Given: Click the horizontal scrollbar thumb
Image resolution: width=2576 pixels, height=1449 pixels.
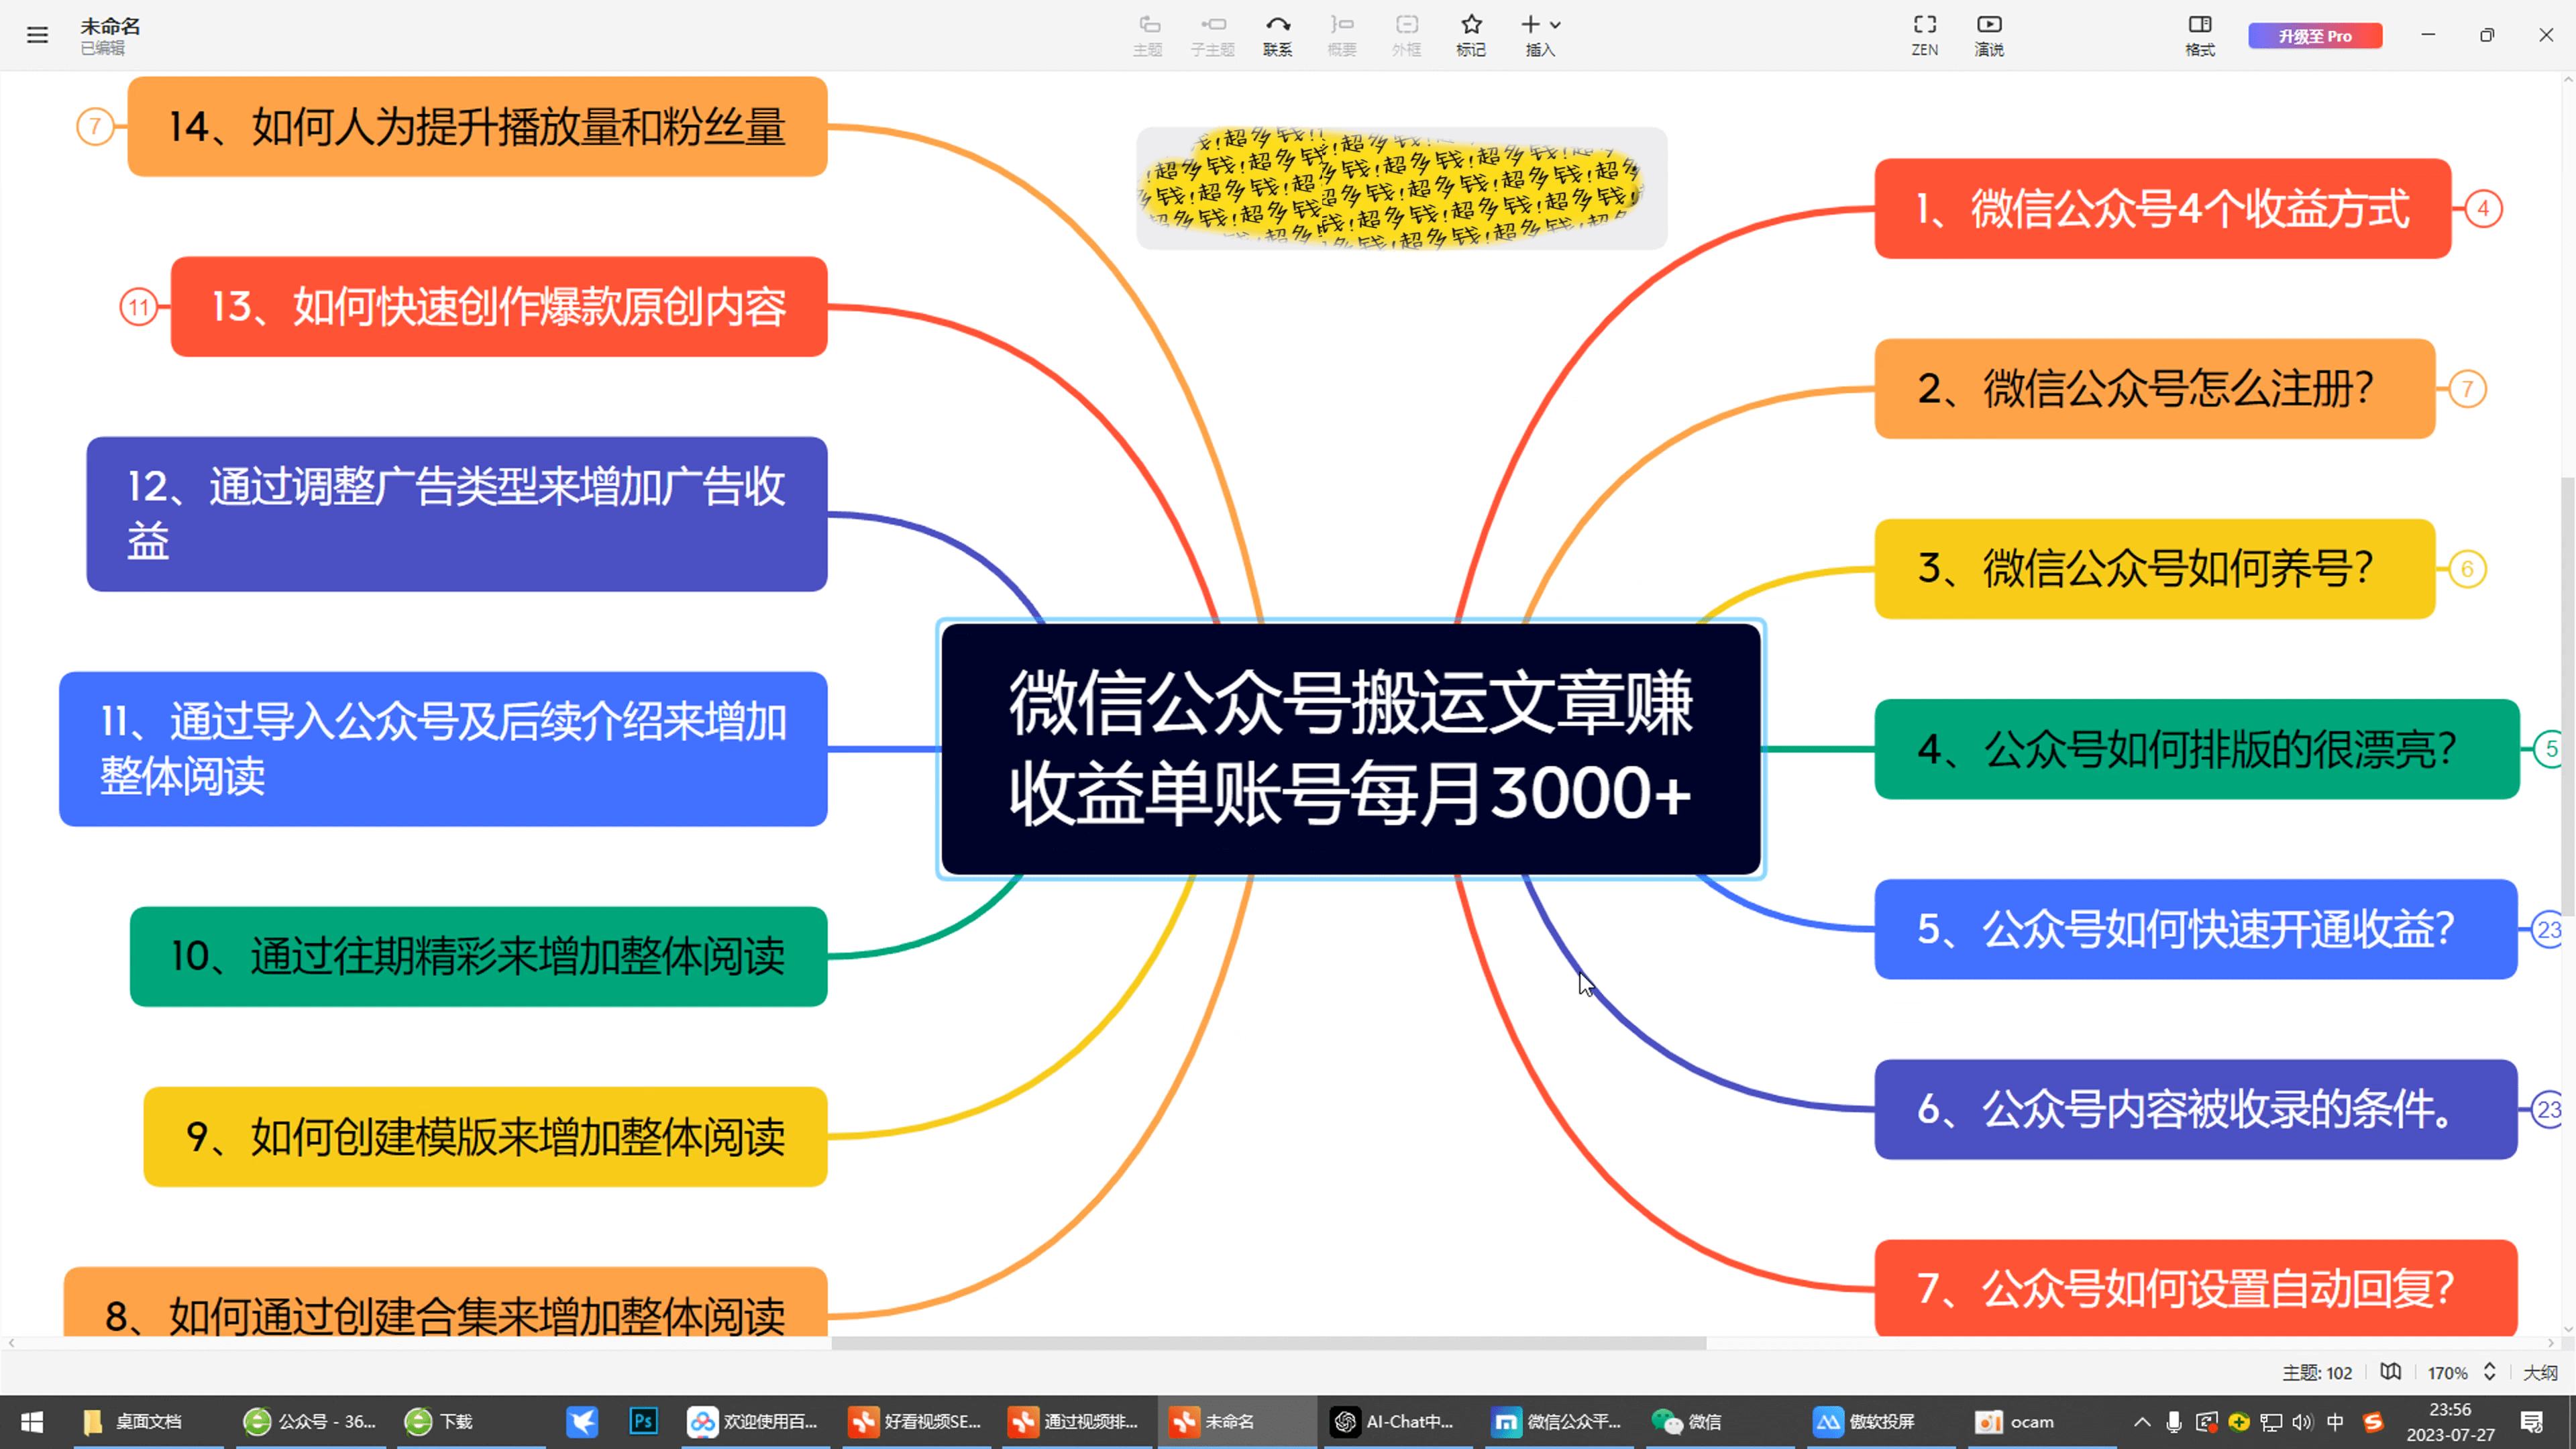Looking at the screenshot, I should click(x=1268, y=1343).
